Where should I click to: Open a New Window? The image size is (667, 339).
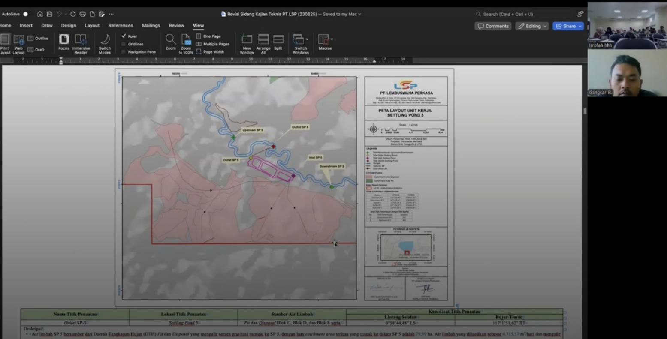(x=247, y=42)
